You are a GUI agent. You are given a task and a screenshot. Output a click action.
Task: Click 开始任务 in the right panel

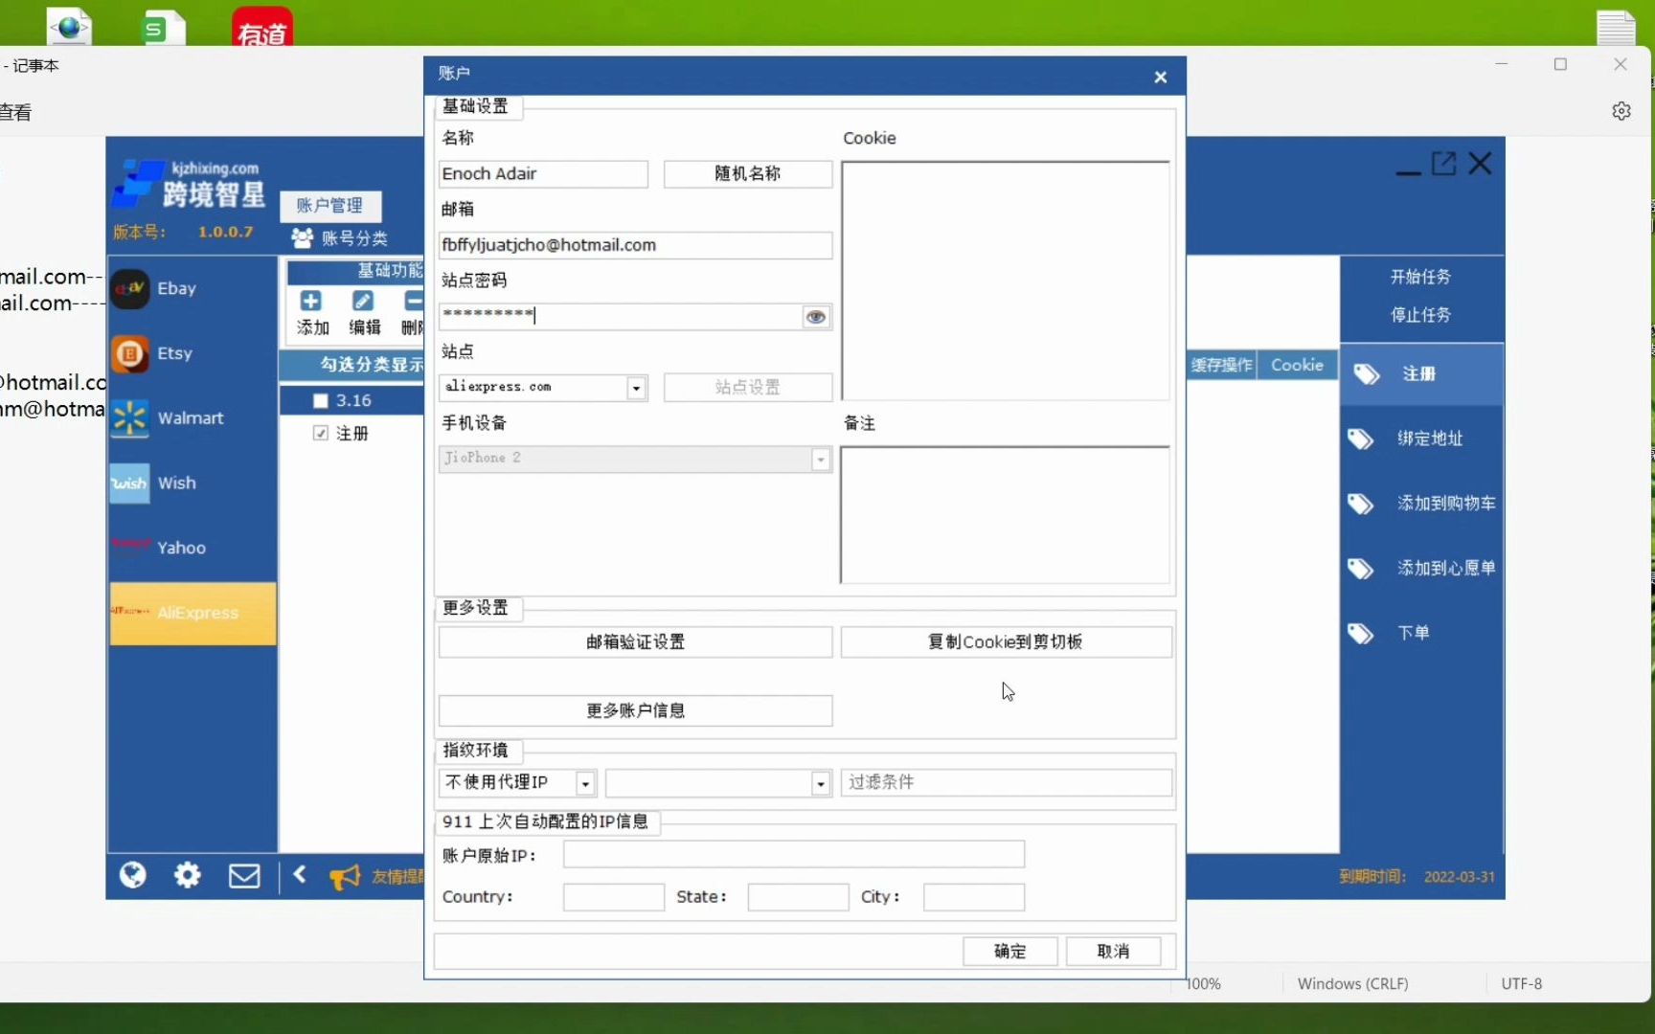pos(1420,277)
